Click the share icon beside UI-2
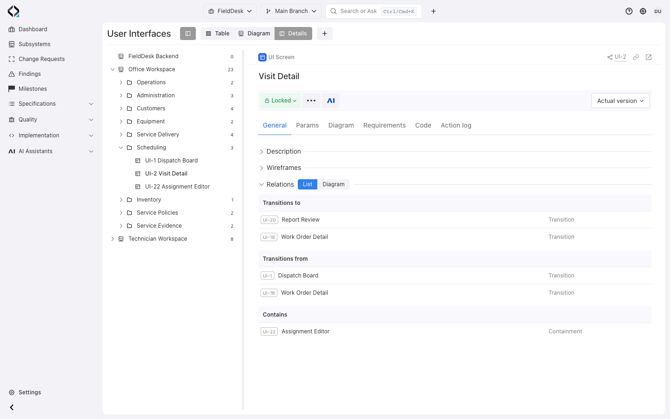Image resolution: width=670 pixels, height=419 pixels. click(x=610, y=57)
